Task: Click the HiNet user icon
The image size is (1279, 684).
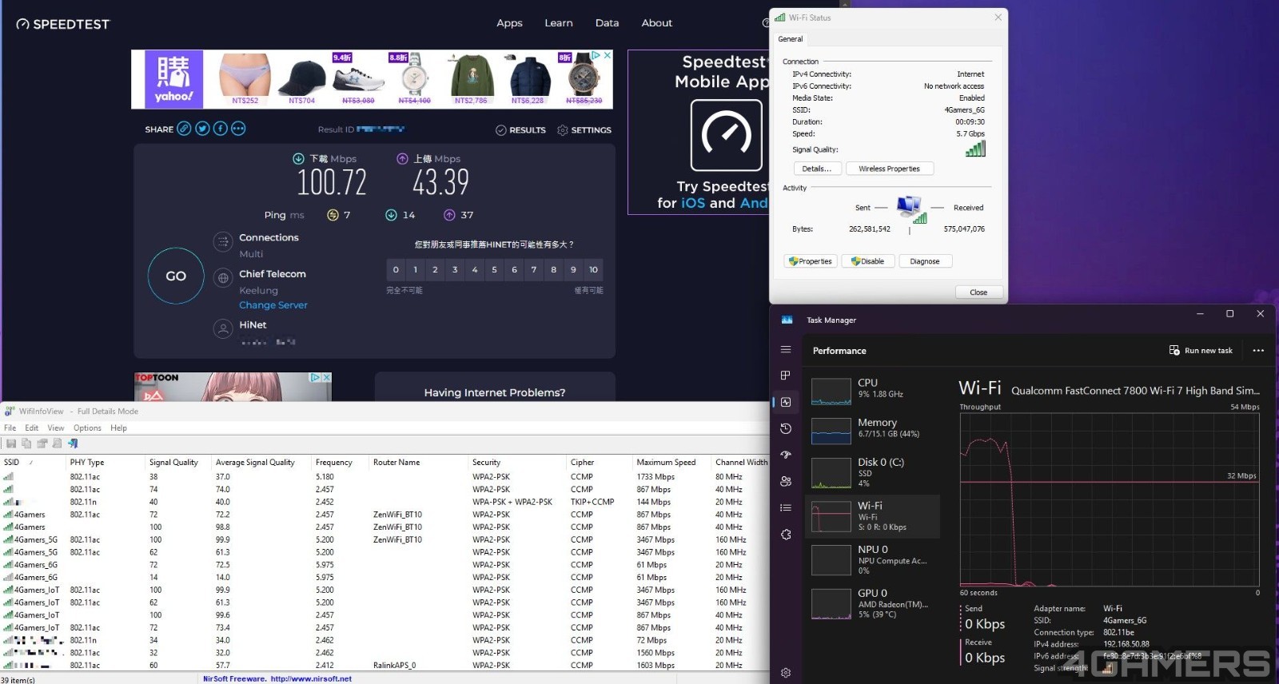Action: 223,328
